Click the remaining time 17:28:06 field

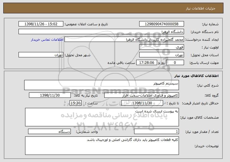point(147,63)
